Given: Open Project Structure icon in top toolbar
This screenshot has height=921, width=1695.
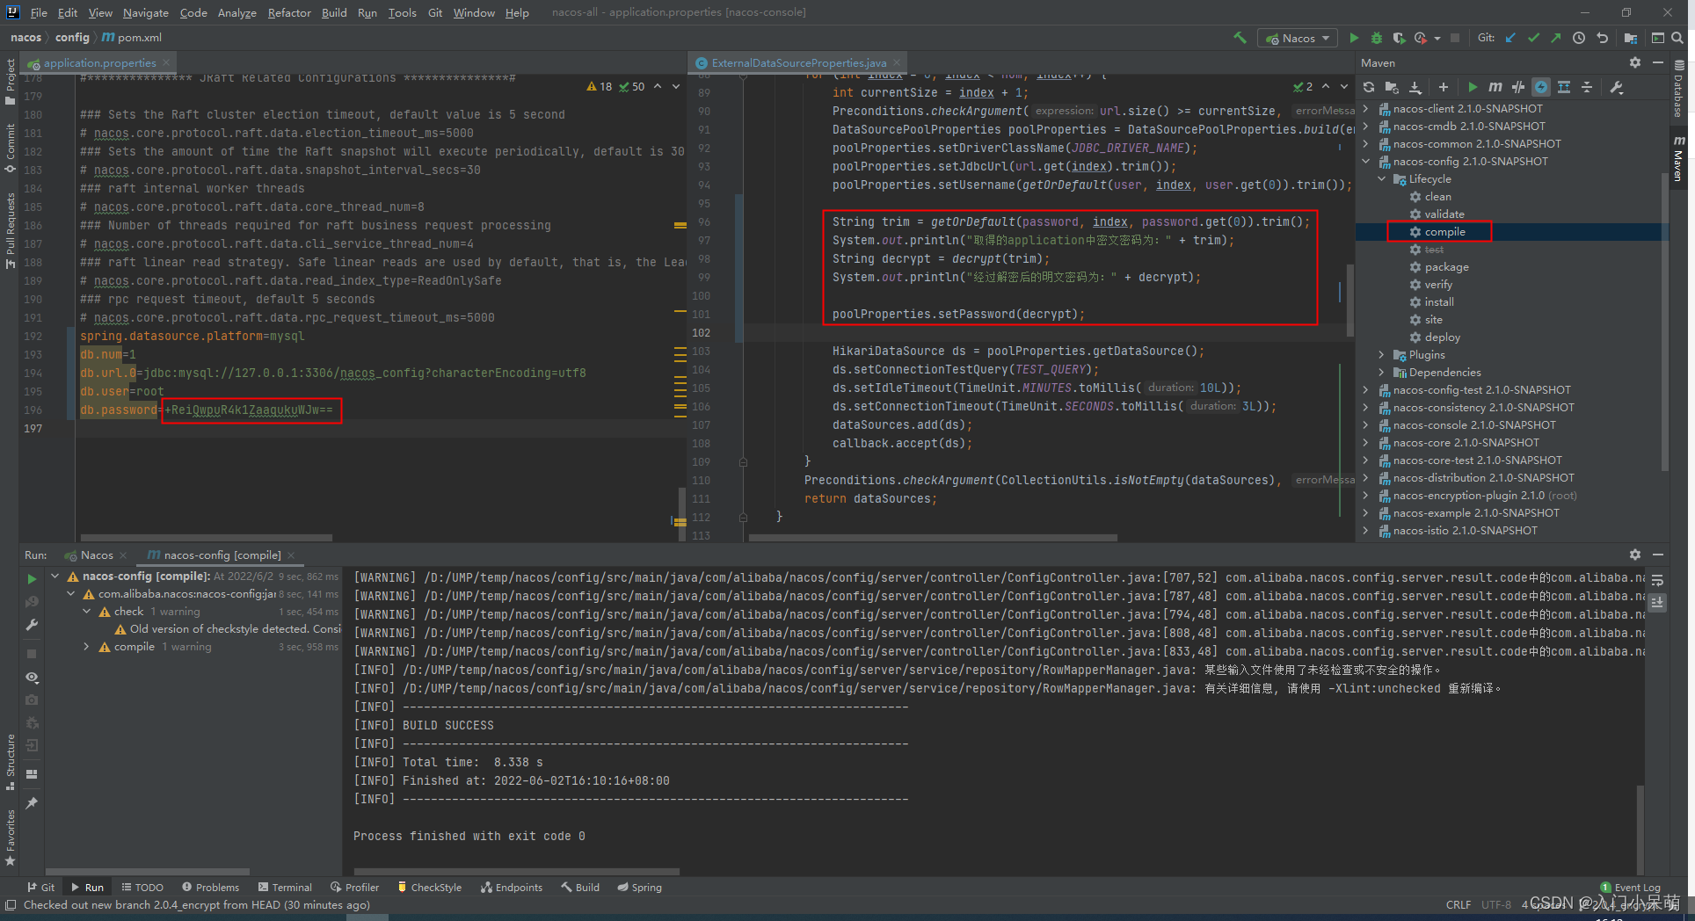Looking at the screenshot, I should point(1631,38).
